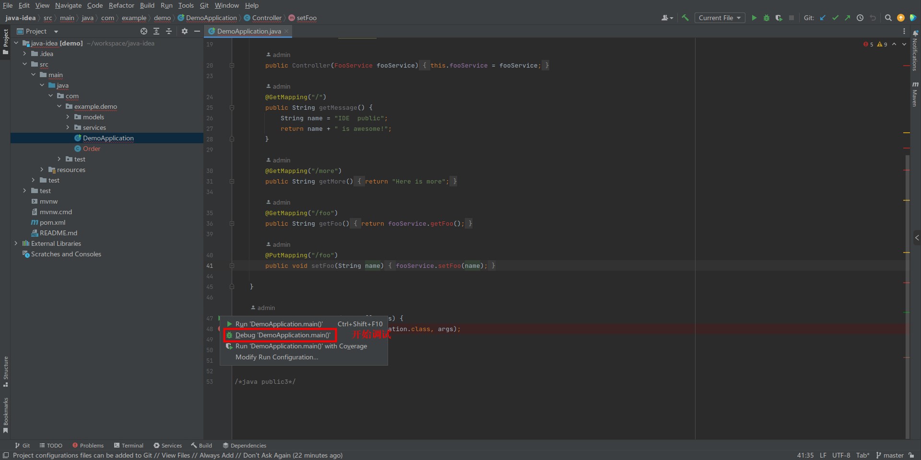Click the red error count indicator

(868, 44)
